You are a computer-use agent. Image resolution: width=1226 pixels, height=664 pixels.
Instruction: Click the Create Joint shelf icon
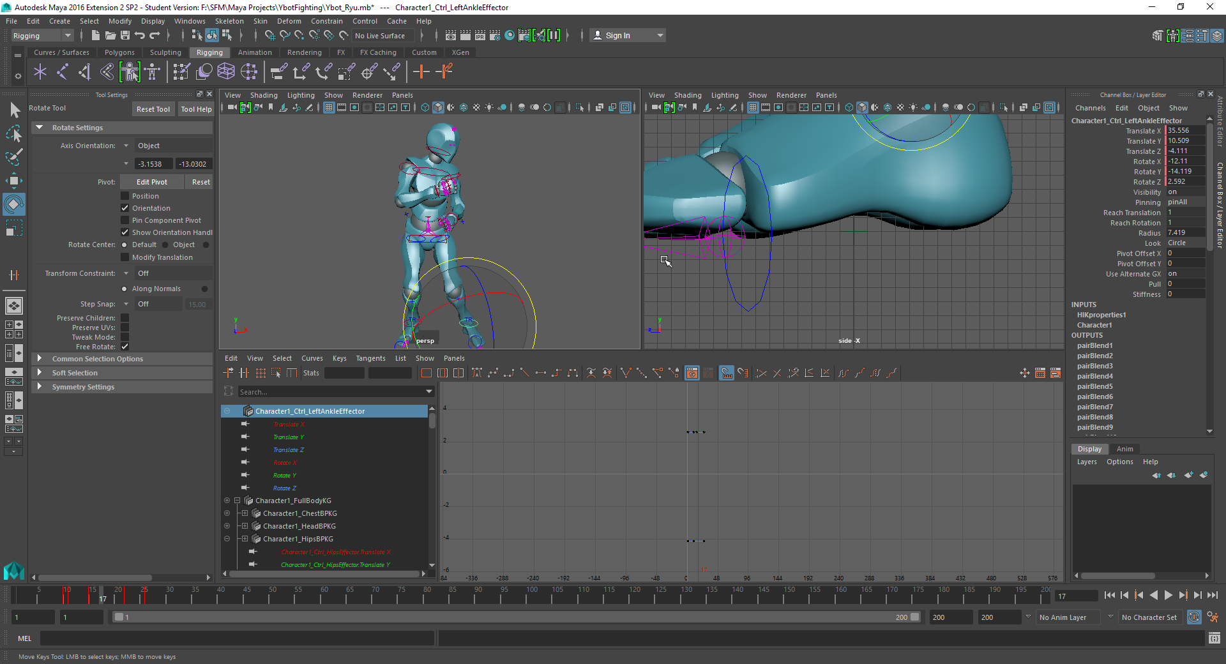[63, 72]
